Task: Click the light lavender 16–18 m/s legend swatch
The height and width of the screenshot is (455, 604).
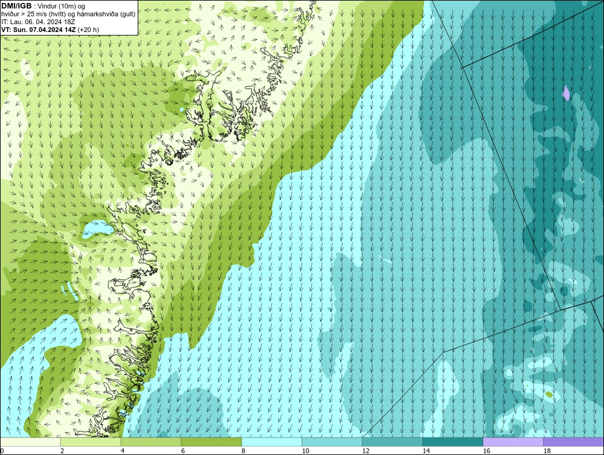Action: 513,442
